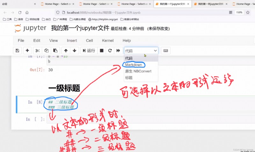Copy selected cells icon
Image resolution: width=255 pixels, height=152 pixels.
point(46,51)
